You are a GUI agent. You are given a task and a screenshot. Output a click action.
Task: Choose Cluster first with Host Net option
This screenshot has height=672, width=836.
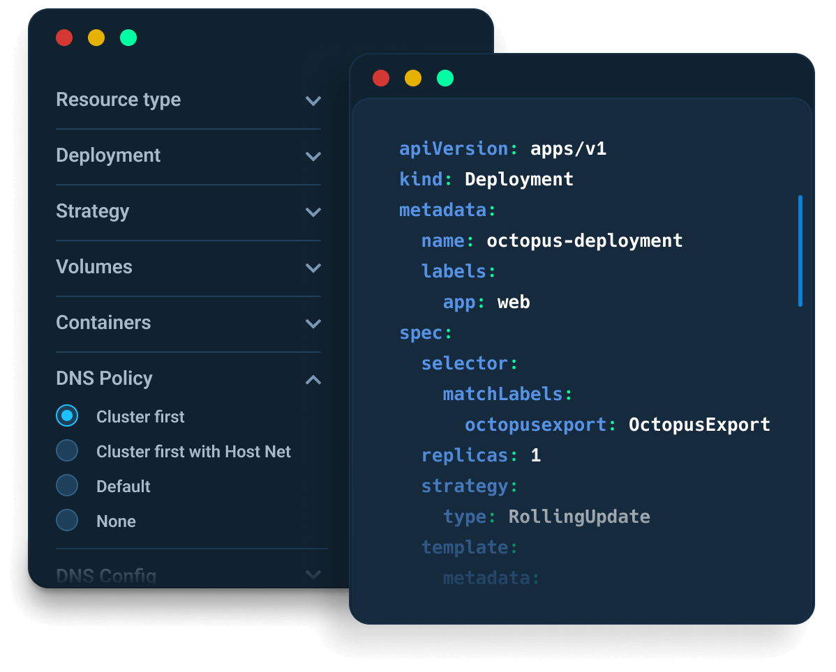click(x=67, y=451)
